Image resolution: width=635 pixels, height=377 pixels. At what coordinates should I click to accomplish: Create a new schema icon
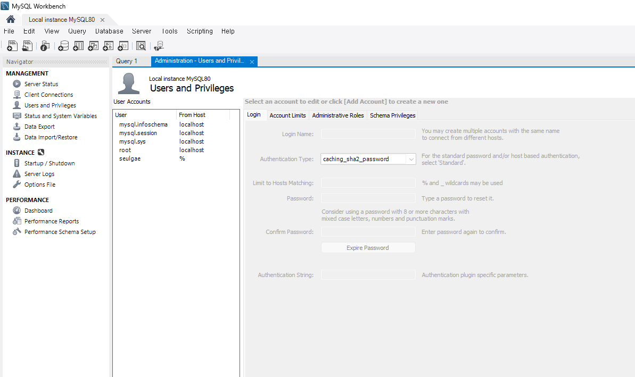tap(63, 46)
